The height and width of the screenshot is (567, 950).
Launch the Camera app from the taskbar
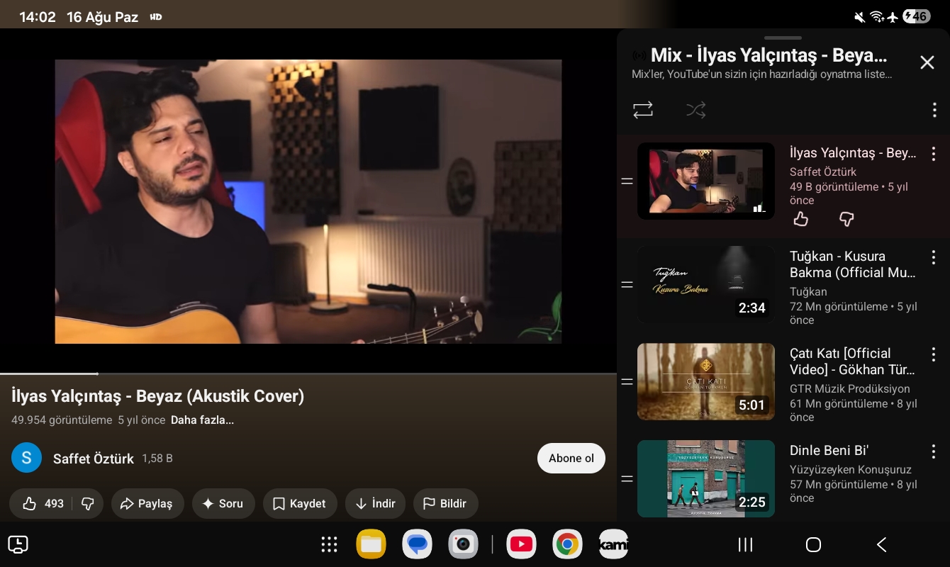[x=464, y=544]
